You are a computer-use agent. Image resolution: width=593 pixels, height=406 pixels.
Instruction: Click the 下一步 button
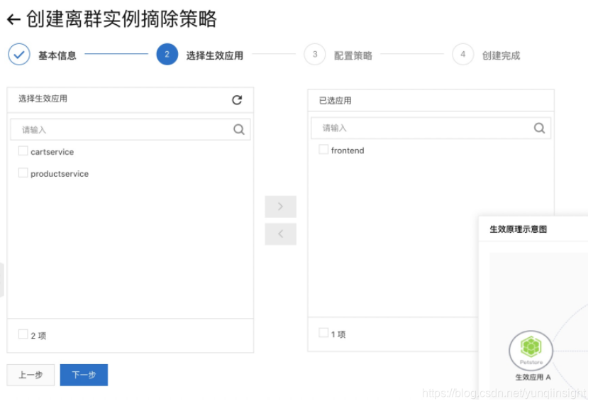84,375
